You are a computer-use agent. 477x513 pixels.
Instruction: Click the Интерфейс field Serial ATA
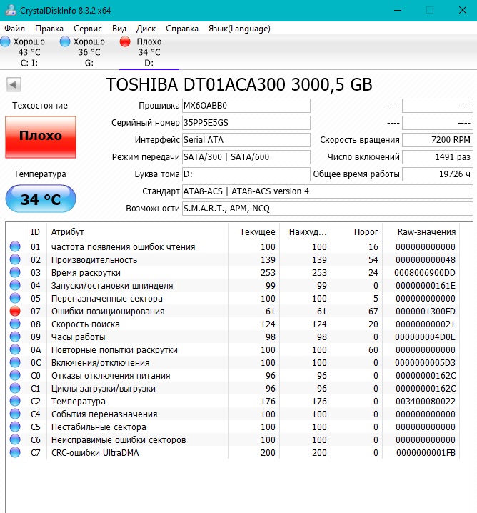[x=246, y=140]
